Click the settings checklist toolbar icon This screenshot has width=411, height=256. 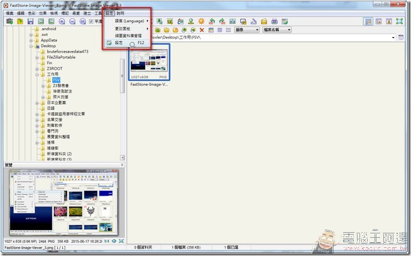click(x=285, y=21)
